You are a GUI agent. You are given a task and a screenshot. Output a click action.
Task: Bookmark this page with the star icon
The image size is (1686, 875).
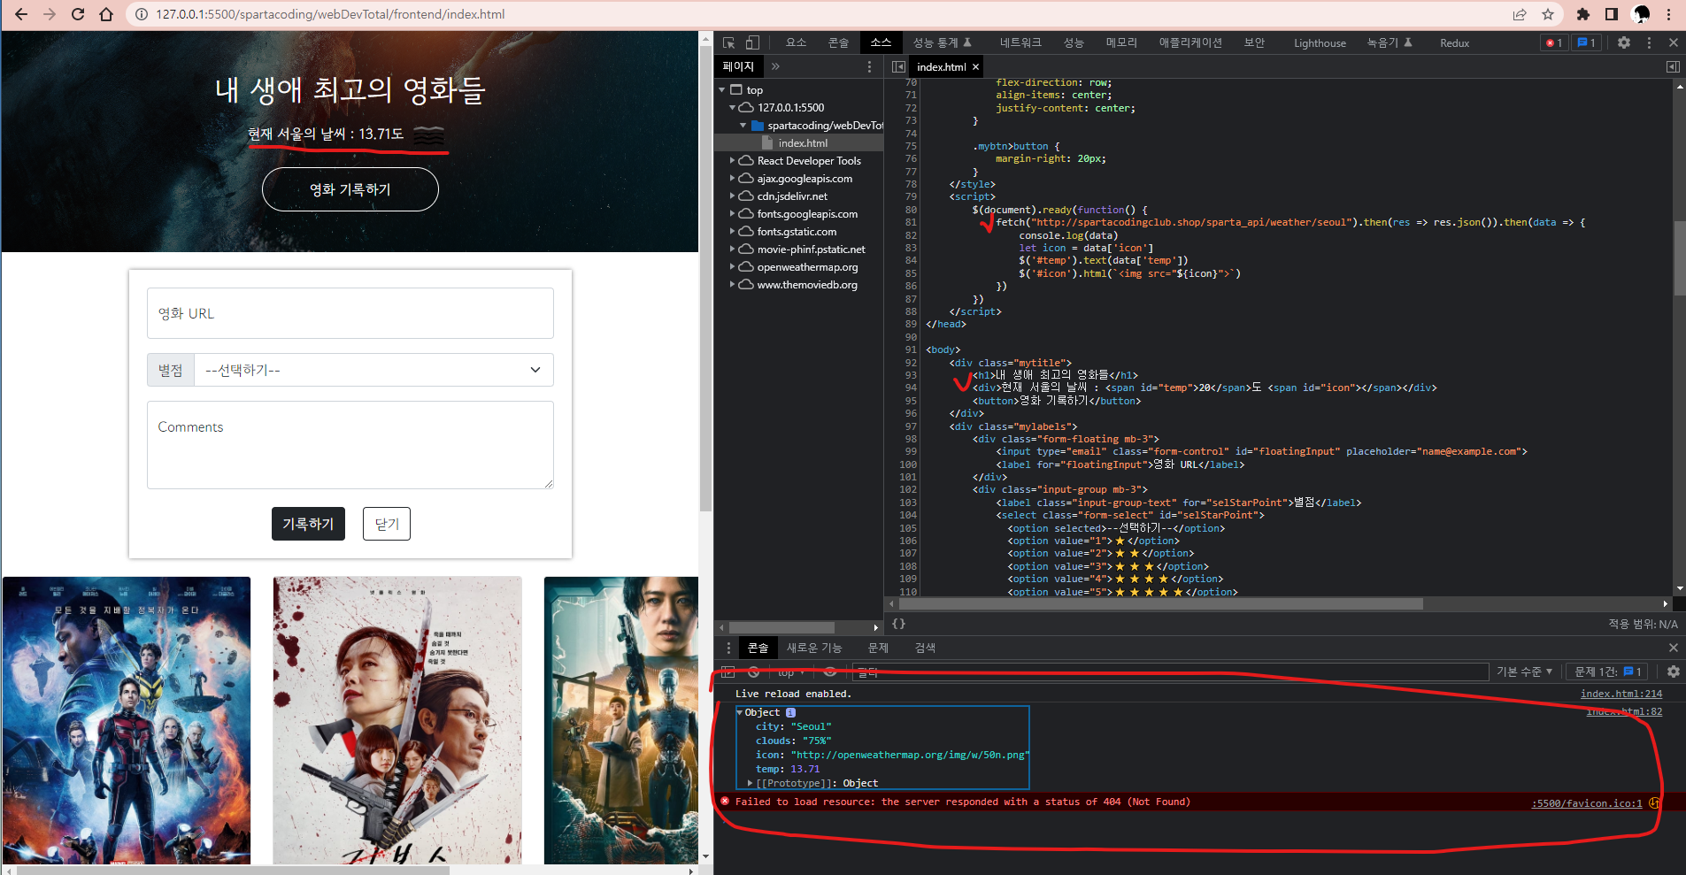point(1548,14)
